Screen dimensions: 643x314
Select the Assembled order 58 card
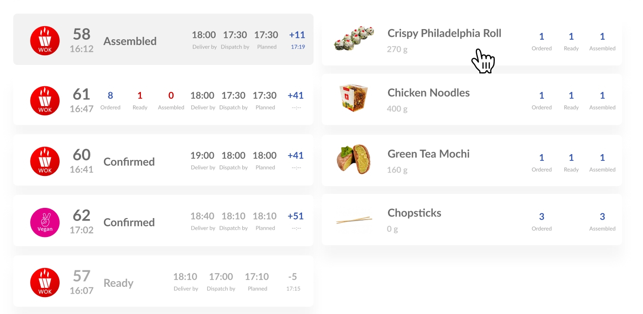[163, 39]
